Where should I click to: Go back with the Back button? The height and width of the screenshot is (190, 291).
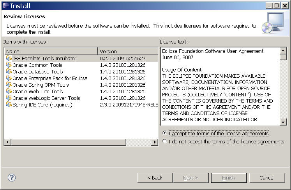(155, 178)
